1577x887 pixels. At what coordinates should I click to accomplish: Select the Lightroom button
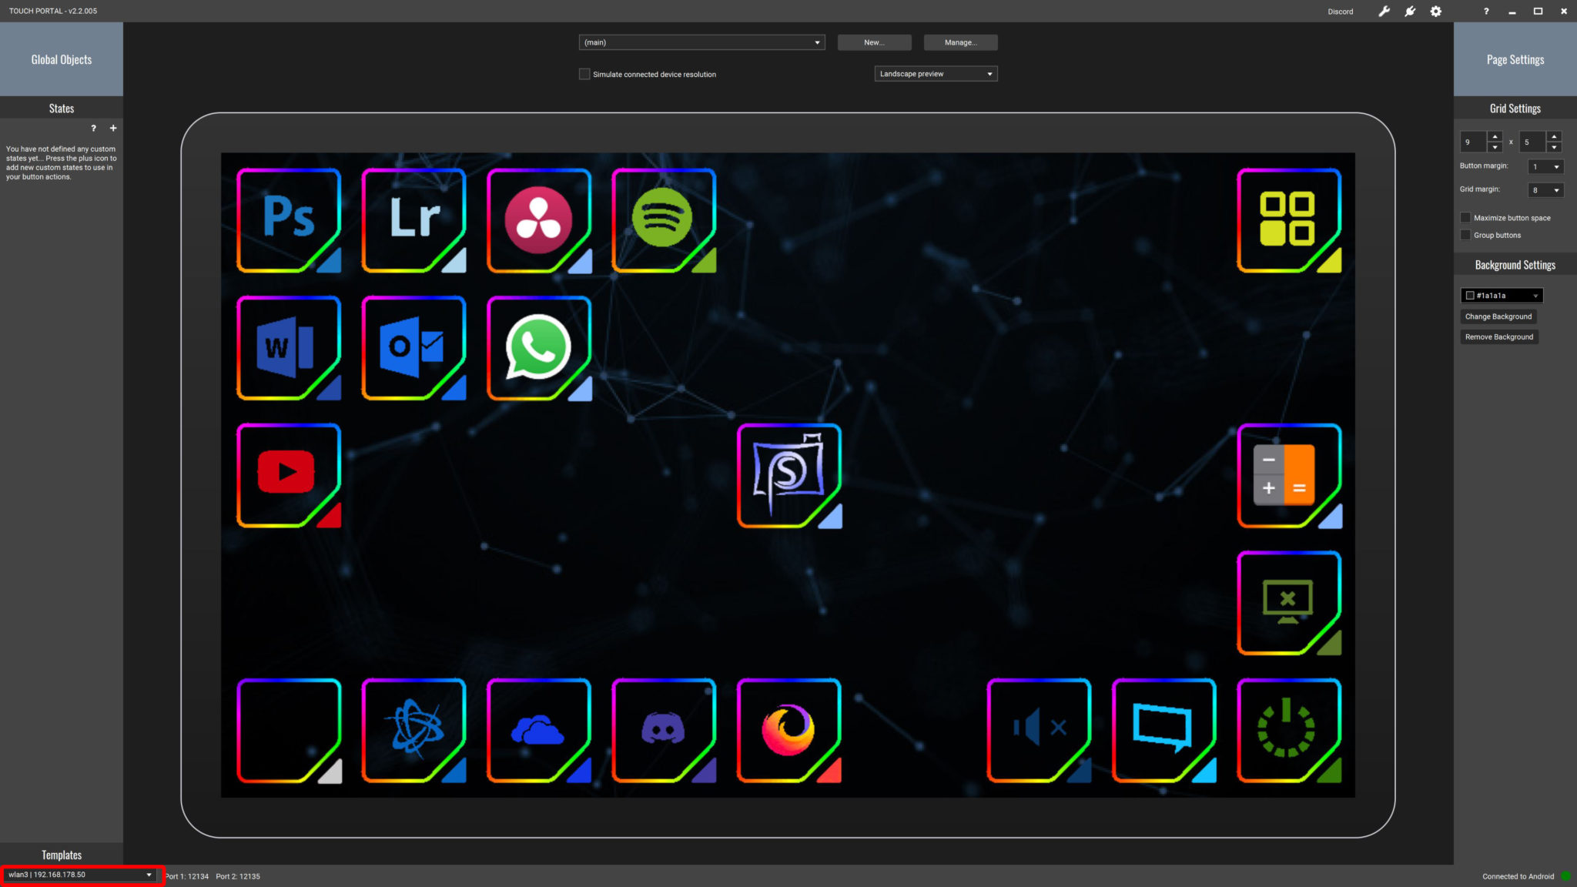[414, 221]
